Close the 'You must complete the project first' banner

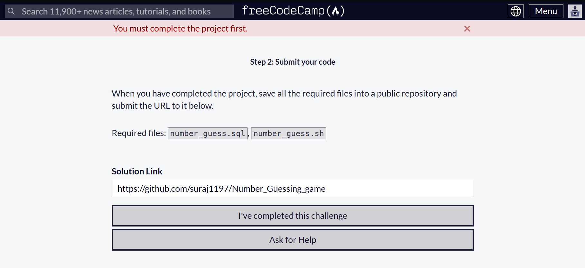(467, 28)
